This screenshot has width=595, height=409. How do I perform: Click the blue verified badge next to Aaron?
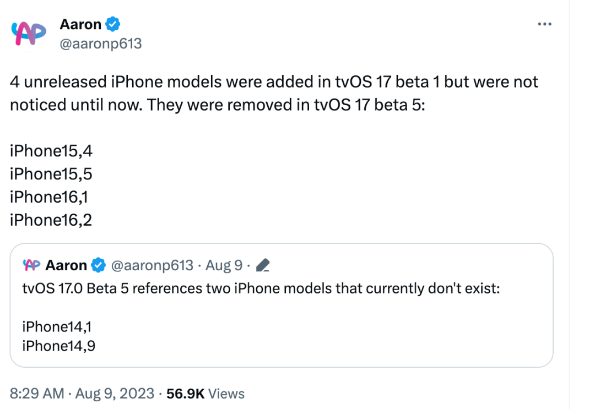tap(113, 24)
